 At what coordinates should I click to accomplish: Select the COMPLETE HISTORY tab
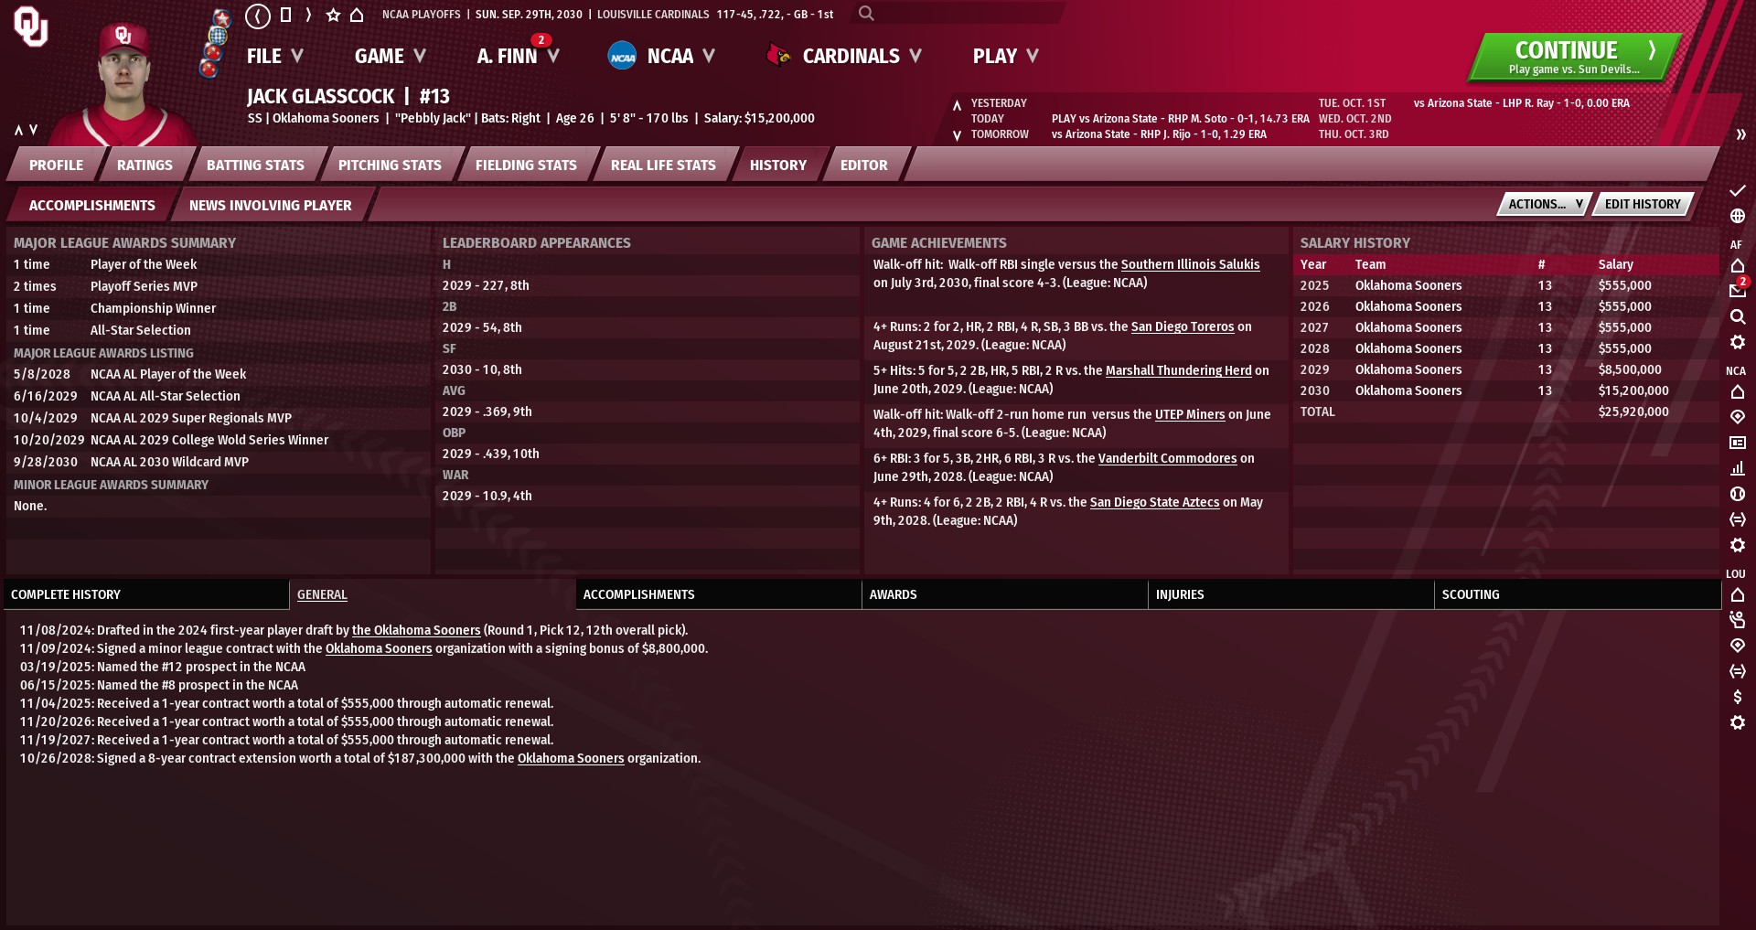(x=146, y=594)
